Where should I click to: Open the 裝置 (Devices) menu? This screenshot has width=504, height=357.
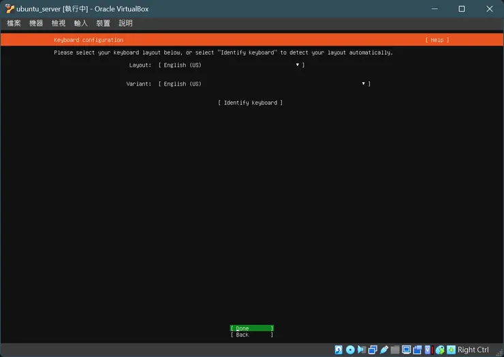pyautogui.click(x=103, y=23)
